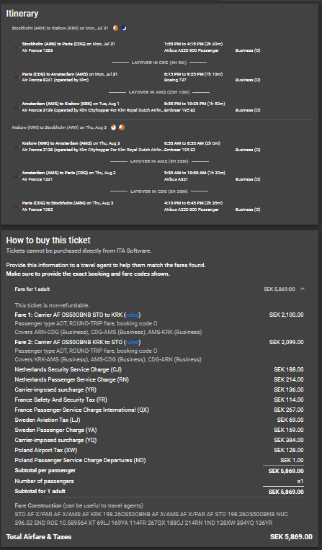Image resolution: width=322 pixels, height=550 pixels.
Task: Click Air France logo for flight 1062
Action: pos(17,206)
